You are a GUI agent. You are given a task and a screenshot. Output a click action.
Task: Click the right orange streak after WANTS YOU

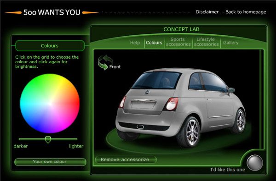(x=90, y=12)
